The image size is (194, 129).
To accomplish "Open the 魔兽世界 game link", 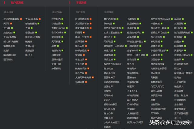I will point(30,50).
